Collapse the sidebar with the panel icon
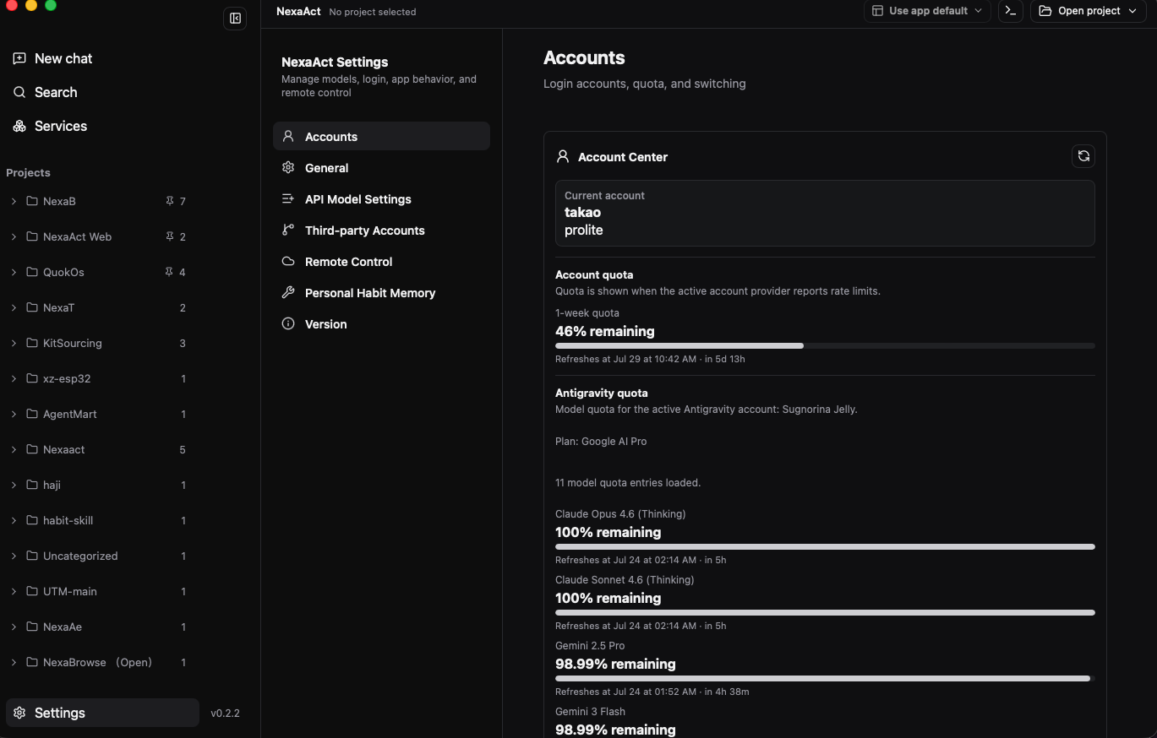 [x=235, y=19]
